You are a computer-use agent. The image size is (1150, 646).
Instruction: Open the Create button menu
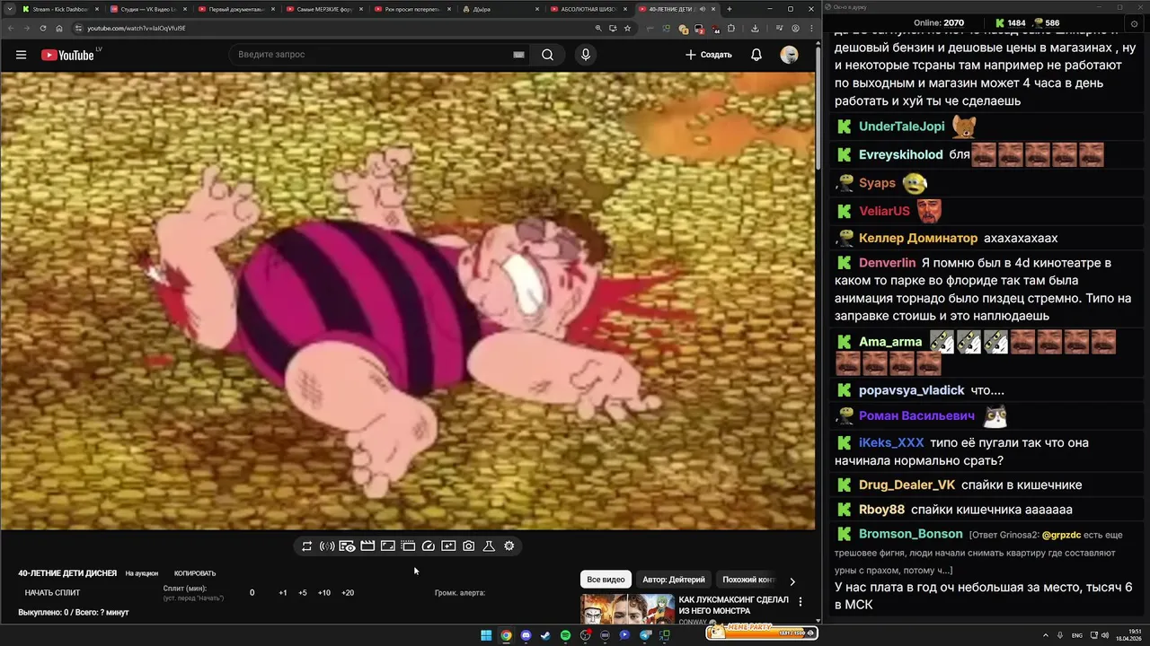[x=709, y=55]
